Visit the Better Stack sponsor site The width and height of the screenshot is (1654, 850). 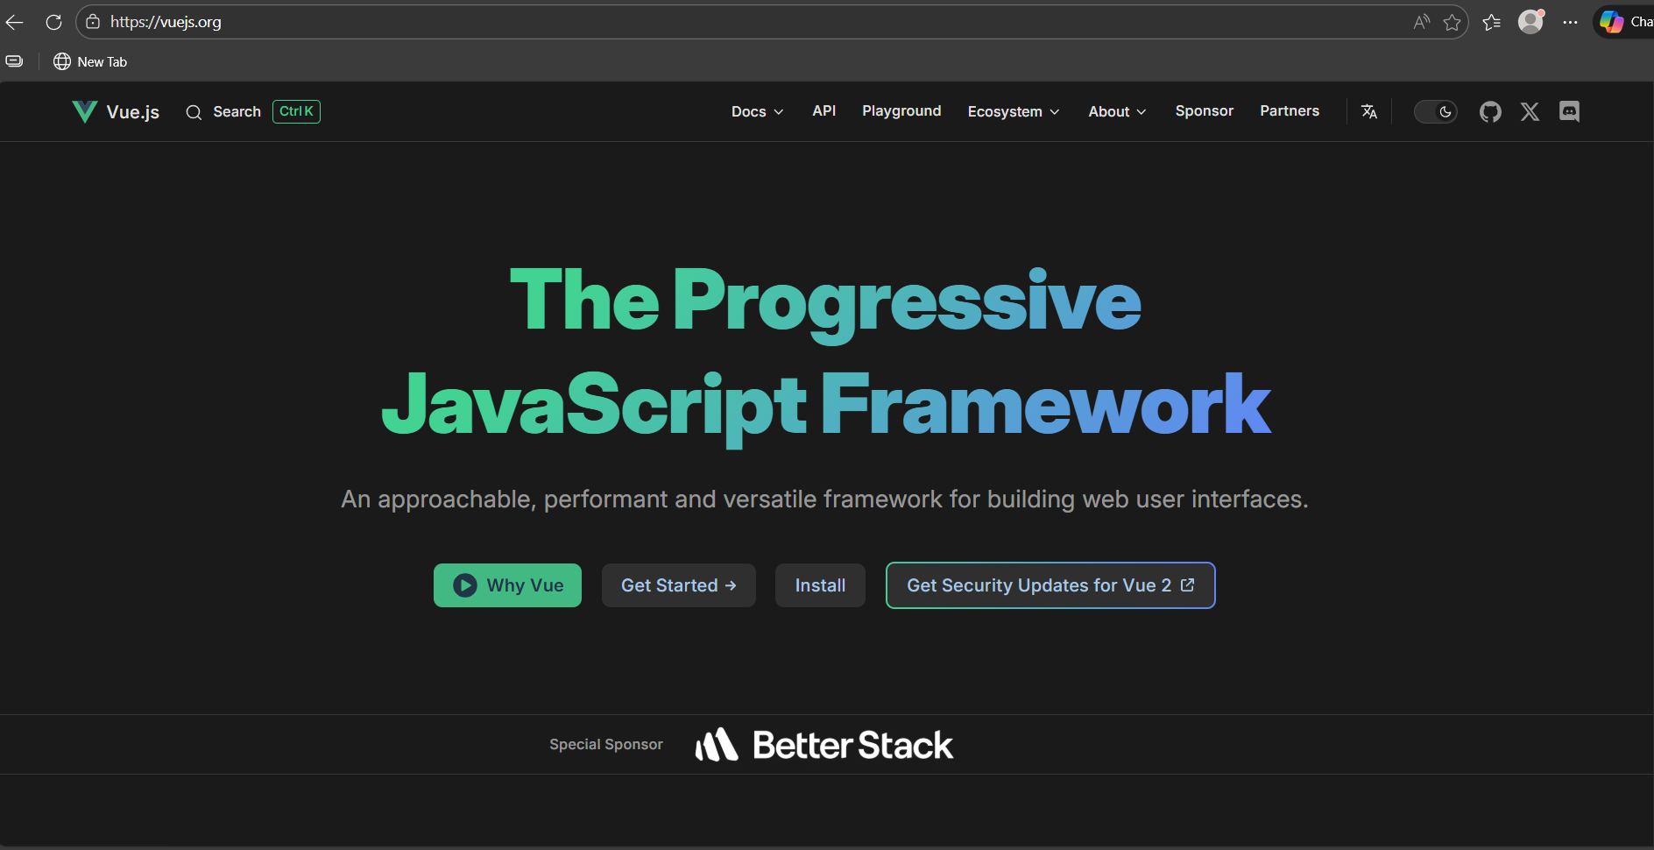click(823, 744)
